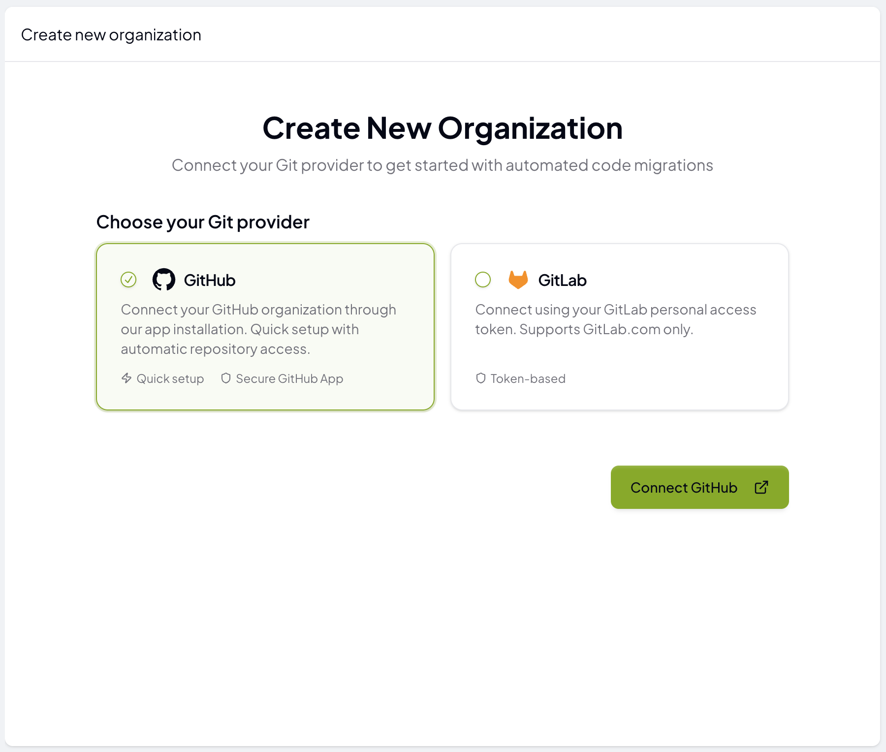This screenshot has height=752, width=886.
Task: Click the green checkmark icon on GitHub card
Action: [128, 280]
